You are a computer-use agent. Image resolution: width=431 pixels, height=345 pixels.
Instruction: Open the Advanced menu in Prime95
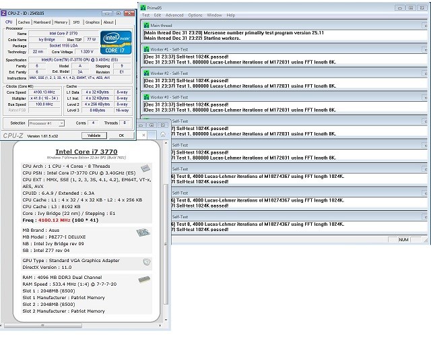[x=174, y=15]
